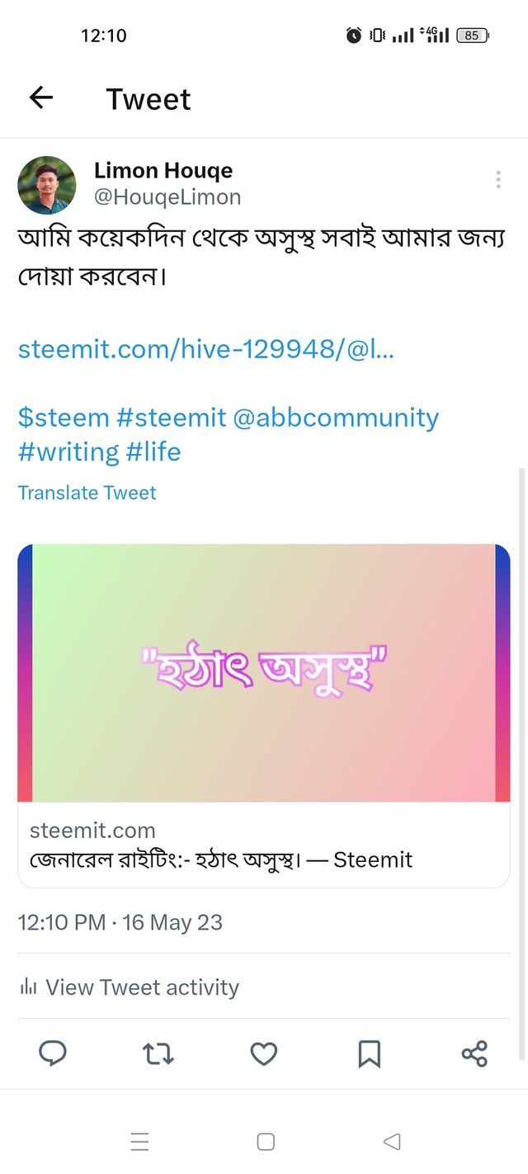Open the three-dot tweet options menu
The width and height of the screenshot is (528, 1174).
[x=498, y=180]
